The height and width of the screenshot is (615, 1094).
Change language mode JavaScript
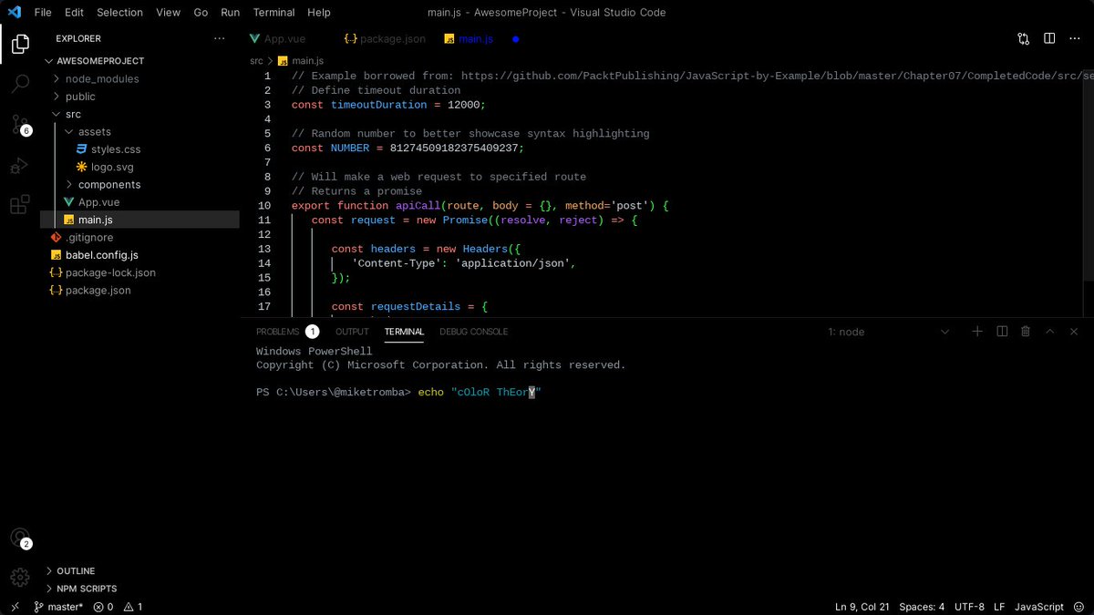(x=1039, y=607)
